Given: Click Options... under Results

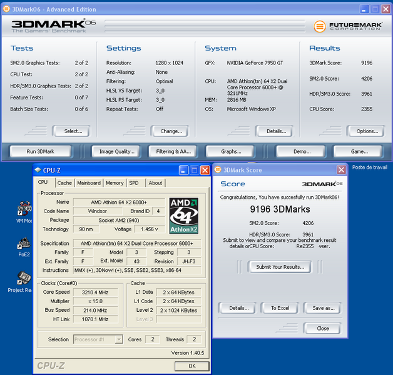Looking at the screenshot, I should 365,131.
